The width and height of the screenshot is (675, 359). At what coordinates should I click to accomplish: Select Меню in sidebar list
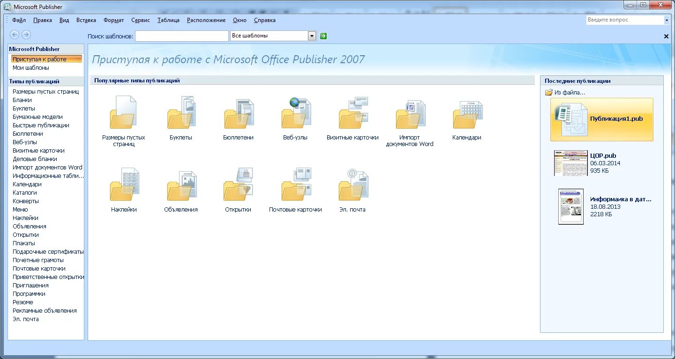[x=20, y=209]
